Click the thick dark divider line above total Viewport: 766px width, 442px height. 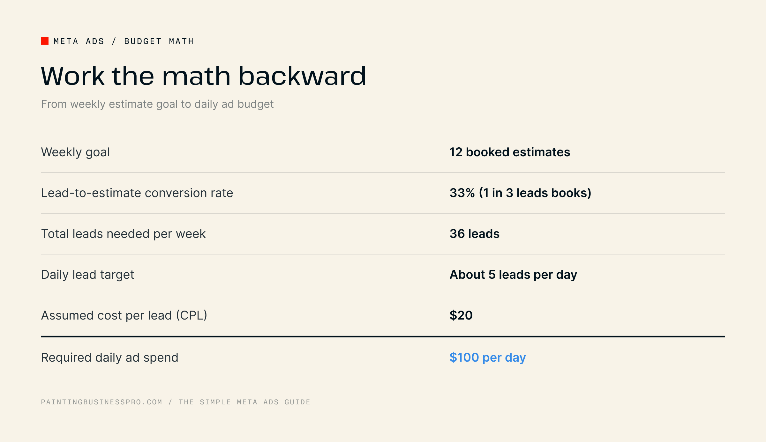(383, 336)
